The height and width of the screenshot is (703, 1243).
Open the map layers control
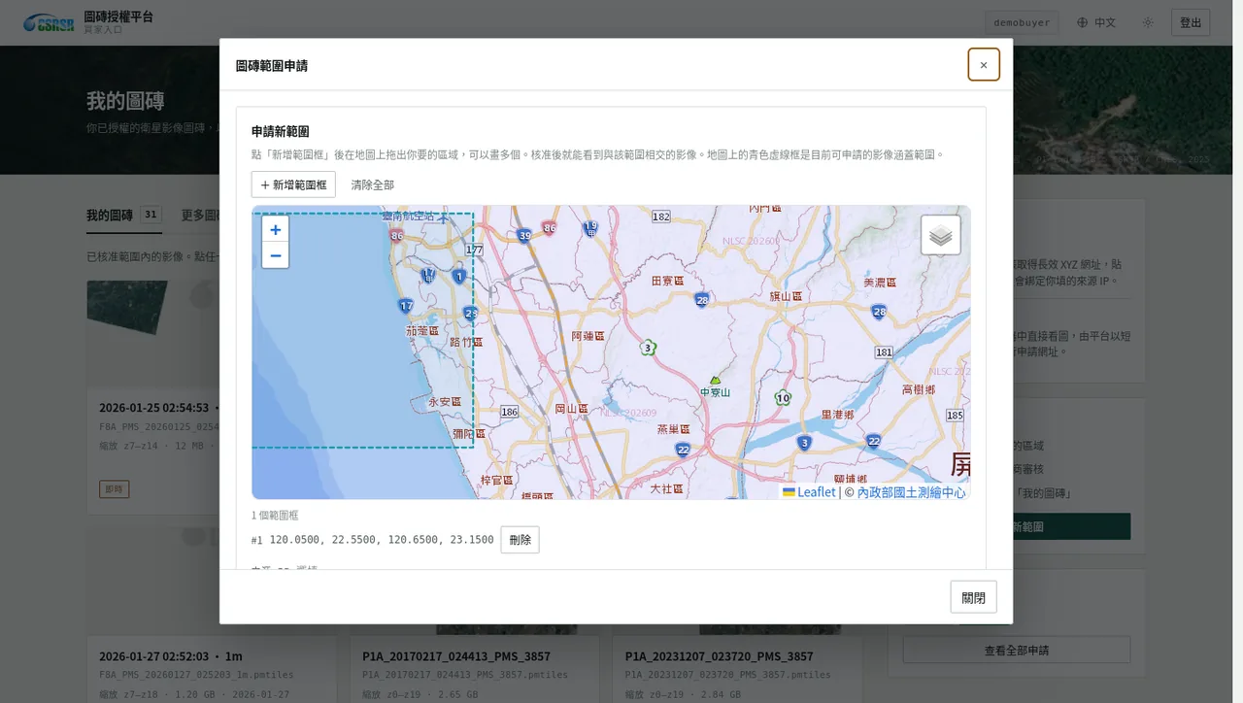[941, 235]
